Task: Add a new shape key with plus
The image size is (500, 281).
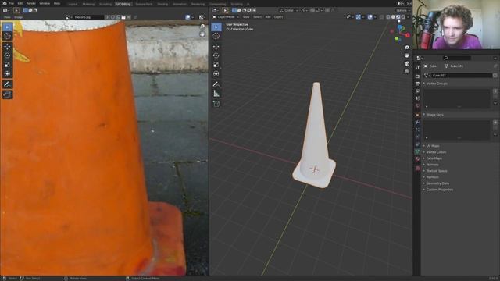Action: [x=495, y=123]
